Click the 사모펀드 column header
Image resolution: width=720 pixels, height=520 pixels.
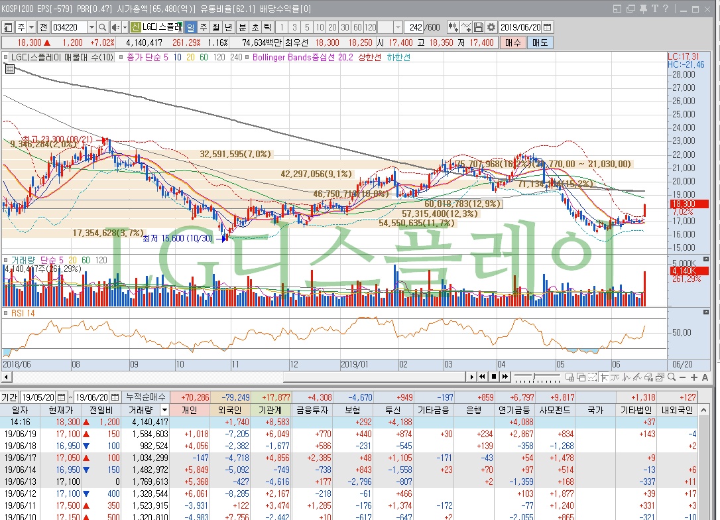tap(555, 410)
